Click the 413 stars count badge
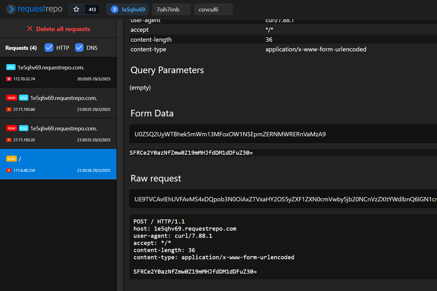This screenshot has height=291, width=437. point(92,10)
